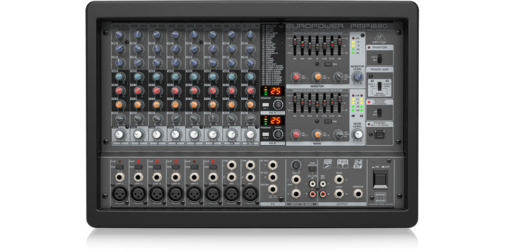Toggle the Speaker Processing ON/OFF switch
Image resolution: width=505 pixels, height=252 pixels.
(x=380, y=112)
